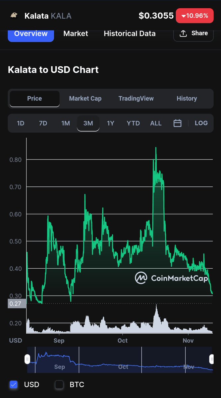Uncheck the USD checkbox
The image size is (221, 398).
point(14,385)
